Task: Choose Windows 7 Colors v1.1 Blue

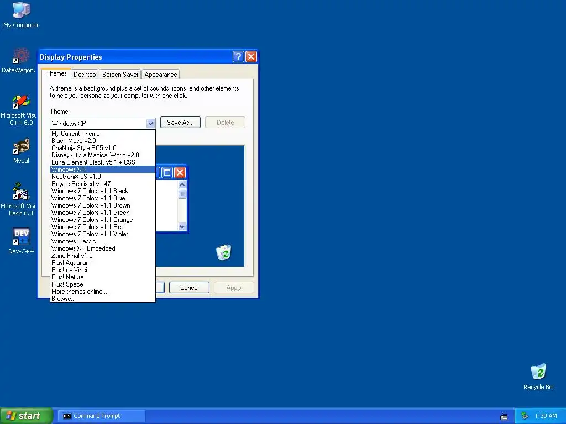Action: [x=102, y=198]
